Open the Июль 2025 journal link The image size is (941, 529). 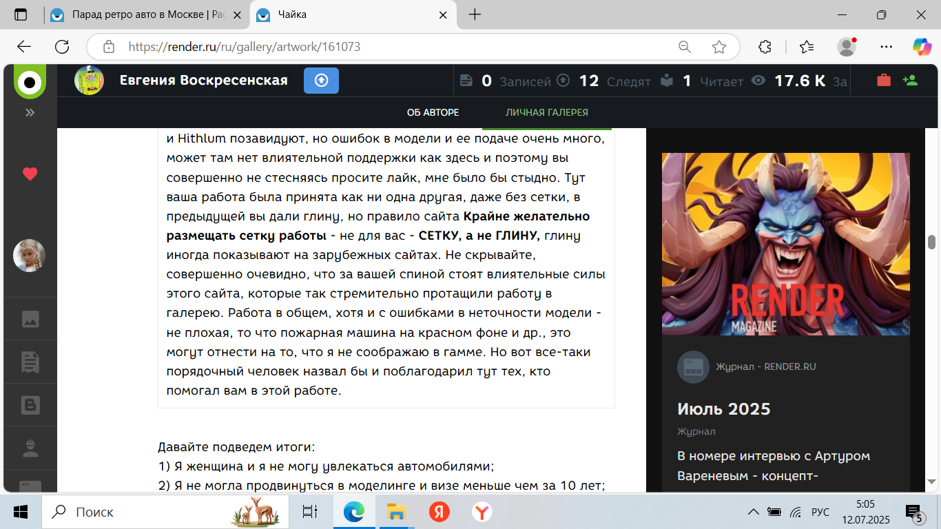[x=723, y=409]
